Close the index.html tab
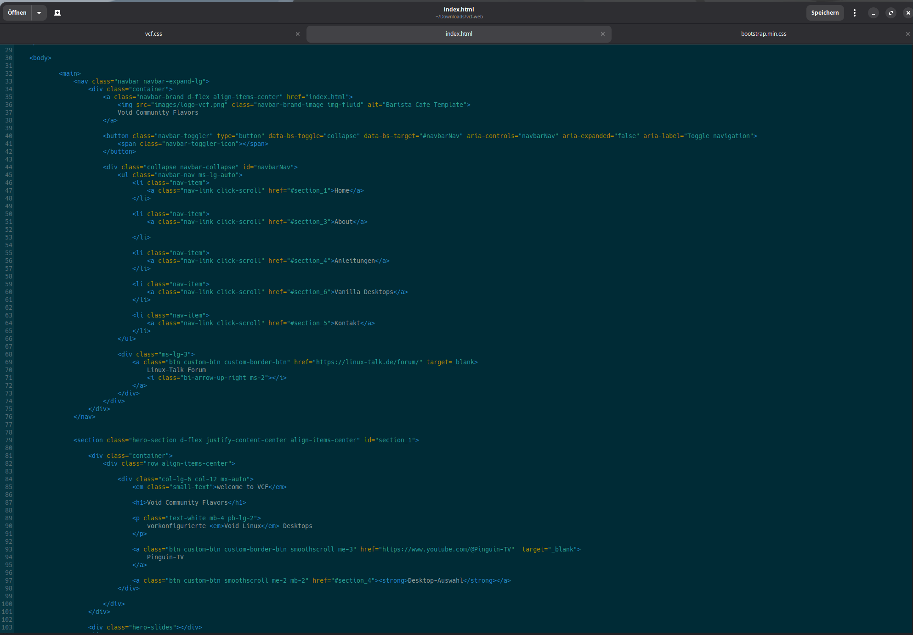913x635 pixels. [x=602, y=34]
